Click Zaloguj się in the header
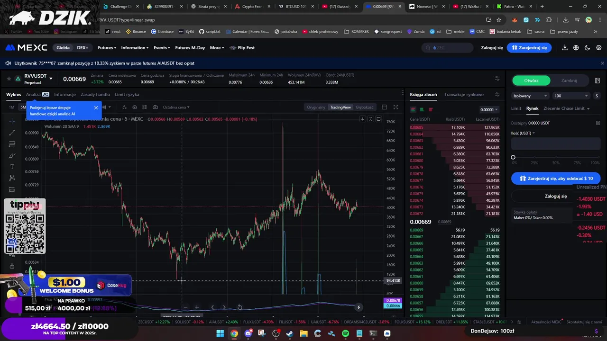607x341 pixels. 492,48
